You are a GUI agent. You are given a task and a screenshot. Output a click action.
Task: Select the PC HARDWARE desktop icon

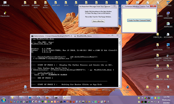coord(168,15)
